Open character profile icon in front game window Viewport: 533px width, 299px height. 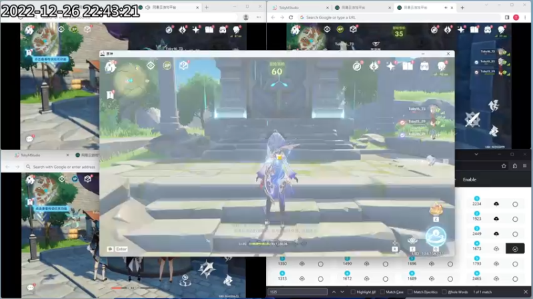tap(441, 66)
